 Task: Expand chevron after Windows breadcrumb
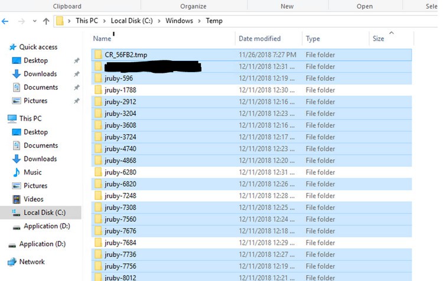[200, 21]
